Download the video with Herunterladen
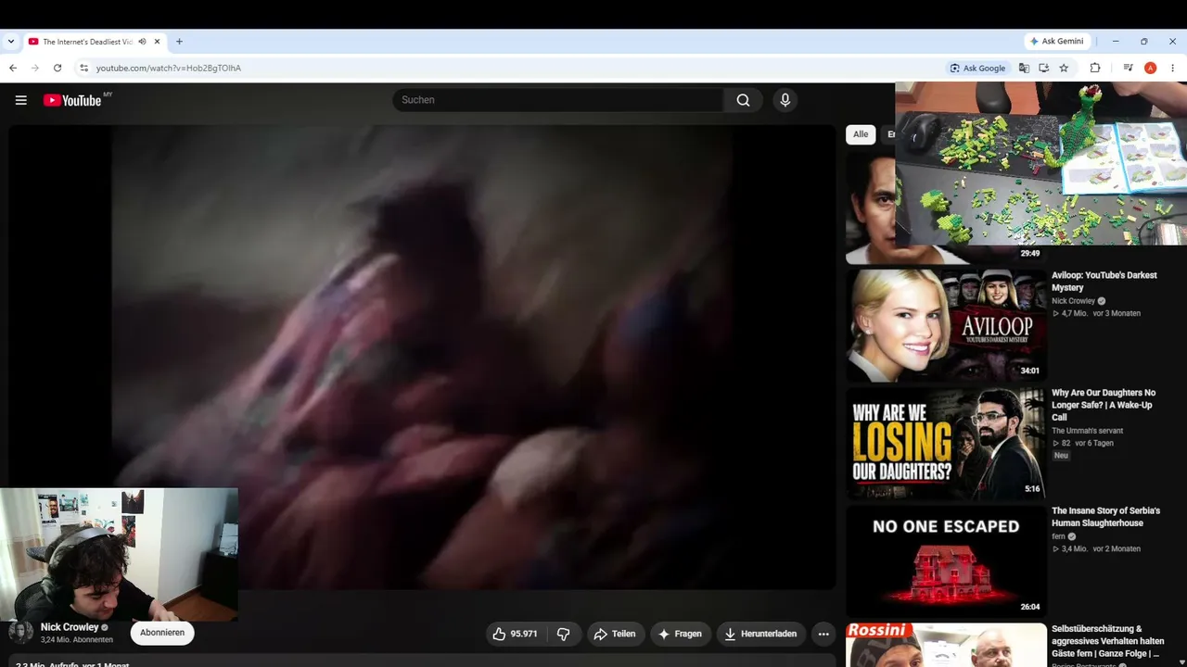1187x667 pixels. click(760, 634)
